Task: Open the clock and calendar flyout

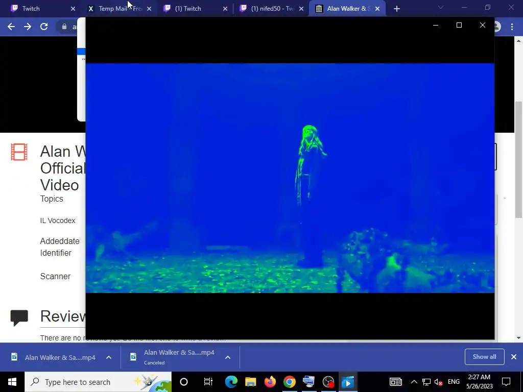Action: [x=479, y=382]
